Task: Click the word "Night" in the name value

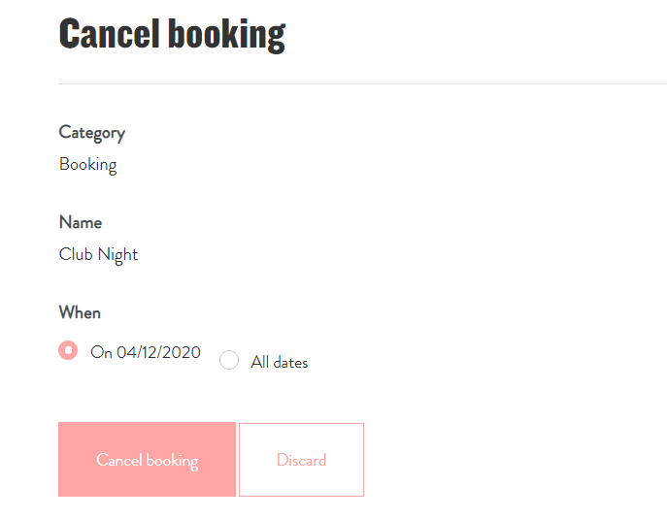Action: click(x=117, y=254)
